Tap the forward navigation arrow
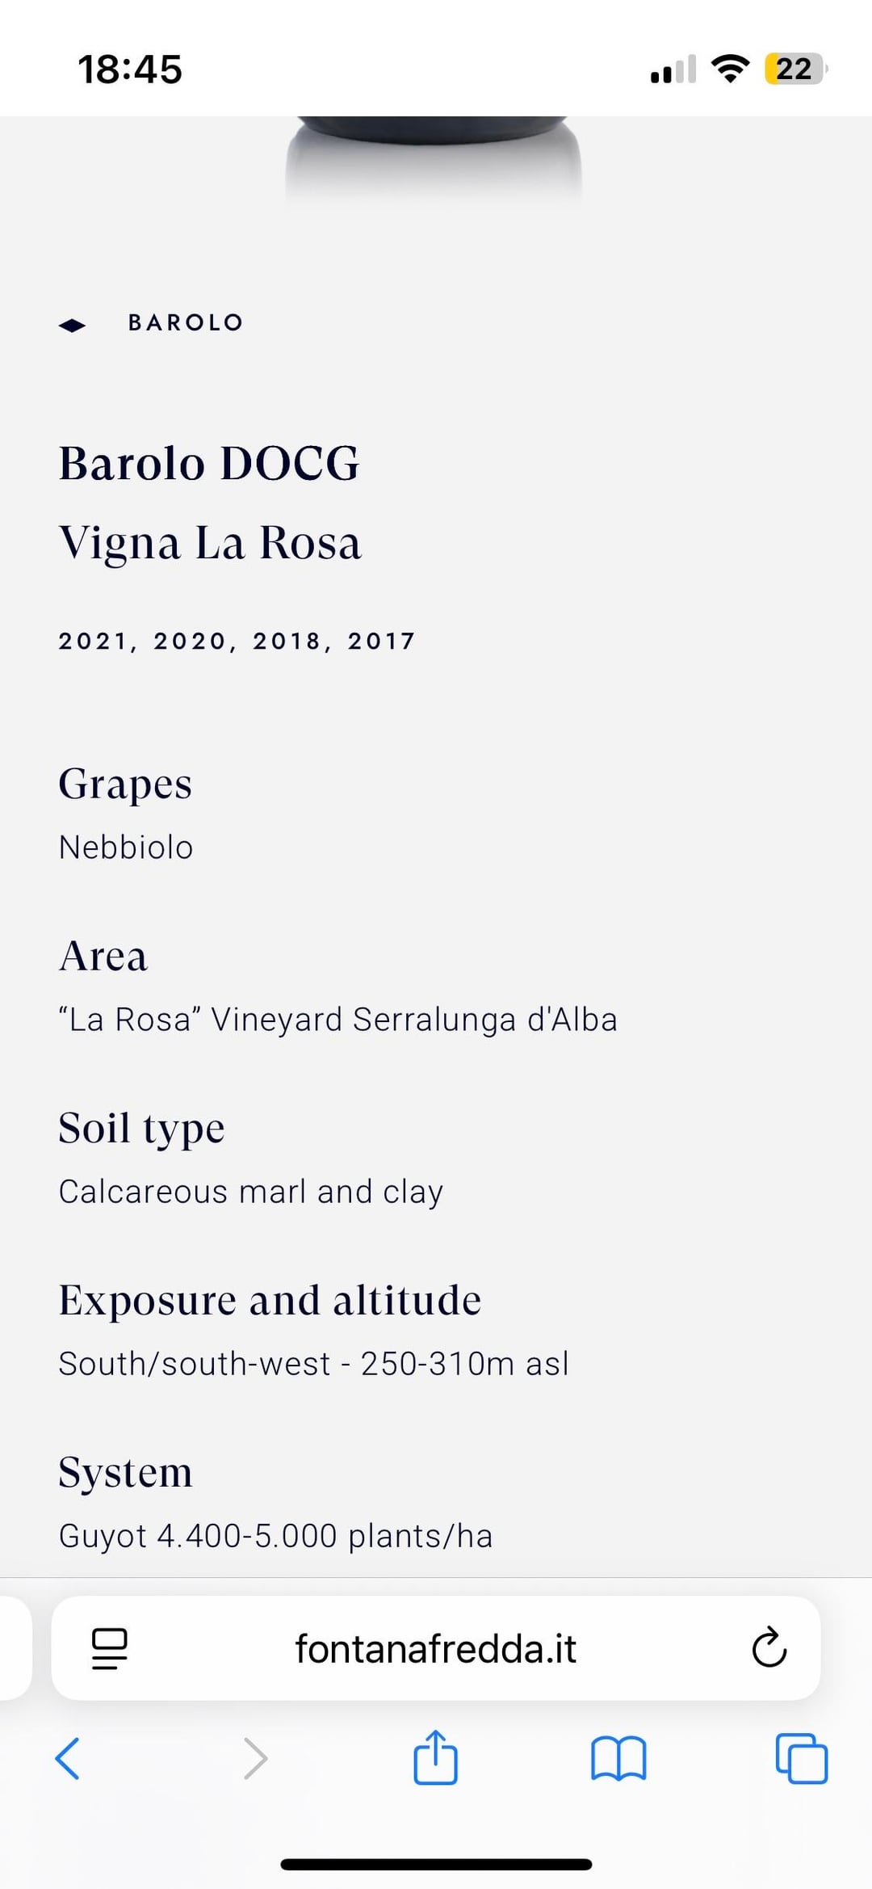The height and width of the screenshot is (1889, 872). 255,1758
